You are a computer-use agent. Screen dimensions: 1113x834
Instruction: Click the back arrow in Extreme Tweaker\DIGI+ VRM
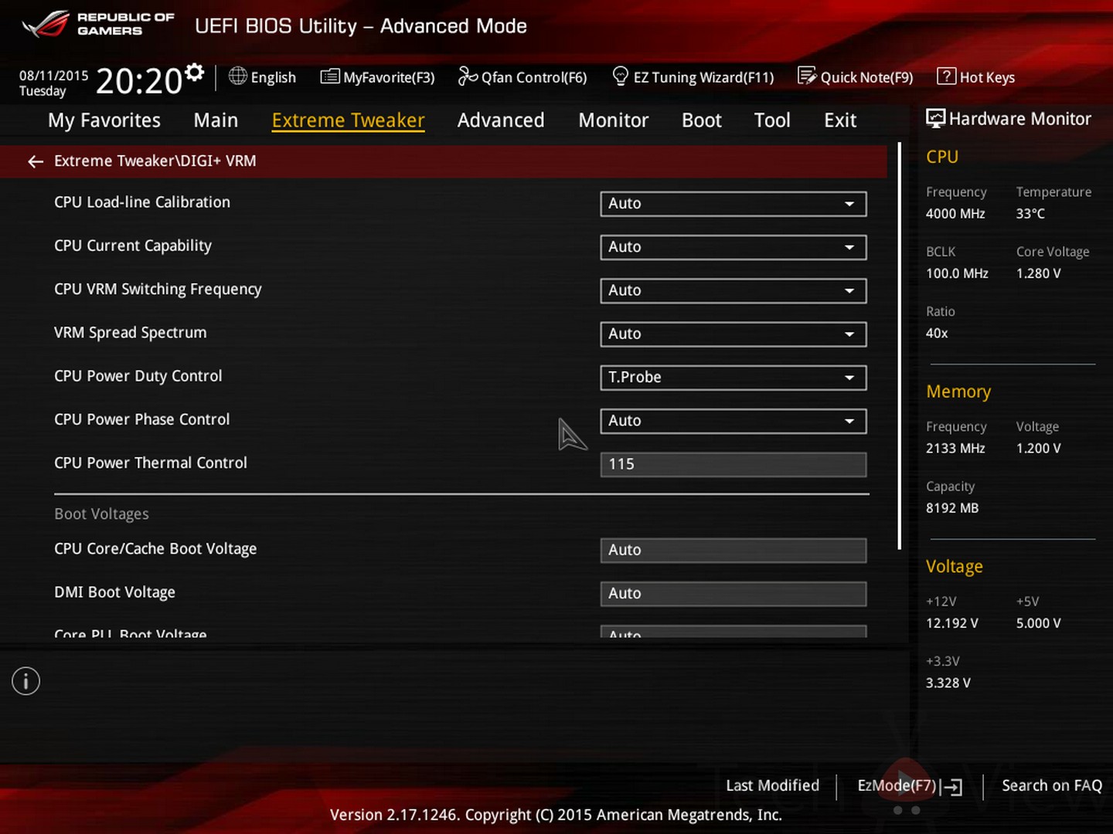36,161
